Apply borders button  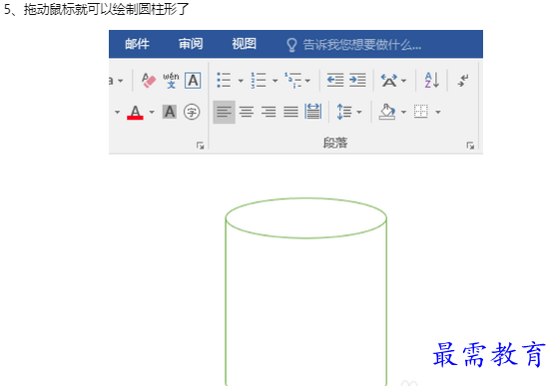[x=421, y=112]
